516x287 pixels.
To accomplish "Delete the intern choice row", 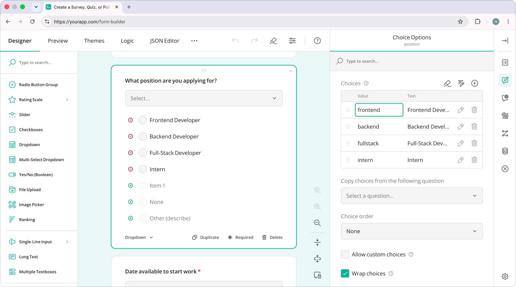I will (474, 160).
